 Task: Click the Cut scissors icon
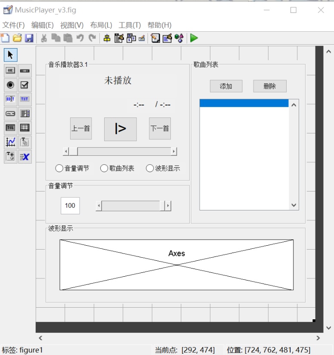(x=44, y=38)
